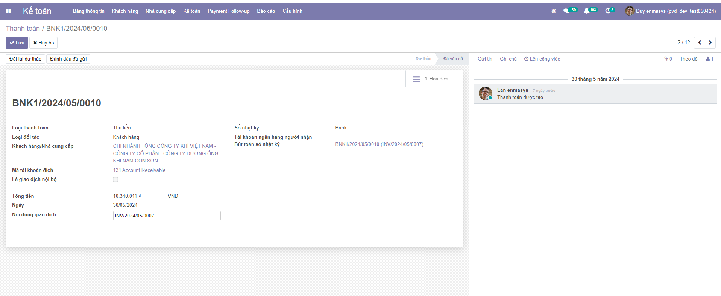Open the 'Khách hàng' menu
Viewport: 721px width, 296px height.
(125, 11)
